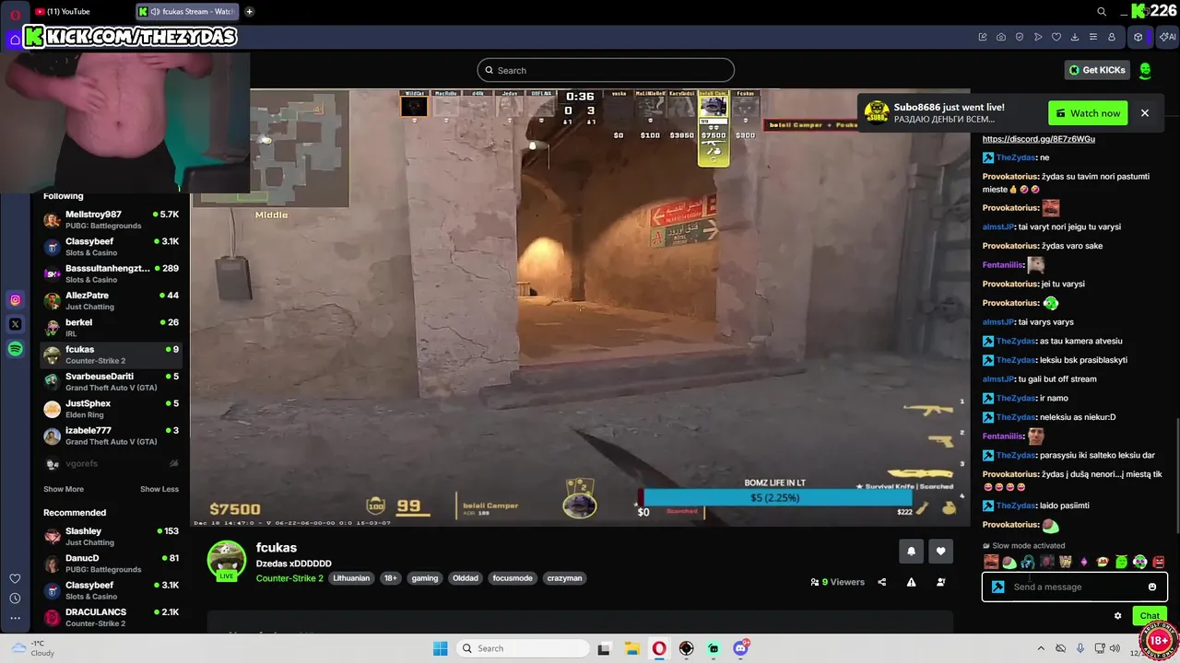1180x663 pixels.
Task: Click the green Chat send button
Action: tap(1150, 616)
